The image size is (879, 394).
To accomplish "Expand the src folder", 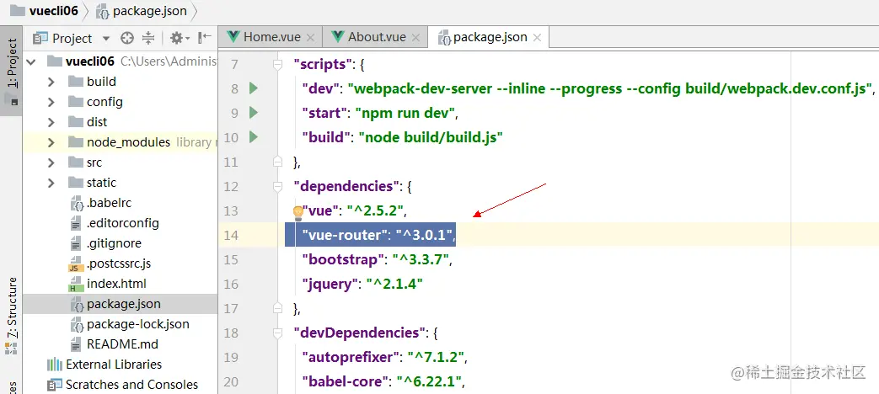I will (x=51, y=162).
